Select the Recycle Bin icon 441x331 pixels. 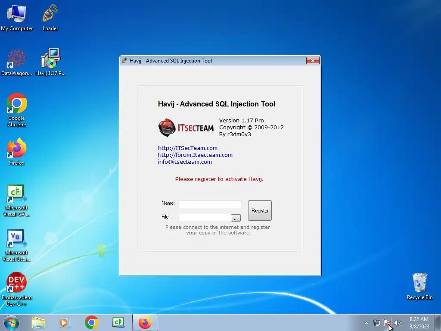point(419,287)
